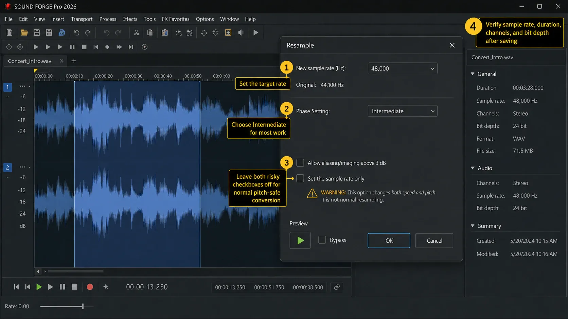Close the Resample dialog with the X
568x319 pixels.
coord(452,45)
